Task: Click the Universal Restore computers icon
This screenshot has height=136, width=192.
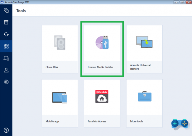Action: 145,42
